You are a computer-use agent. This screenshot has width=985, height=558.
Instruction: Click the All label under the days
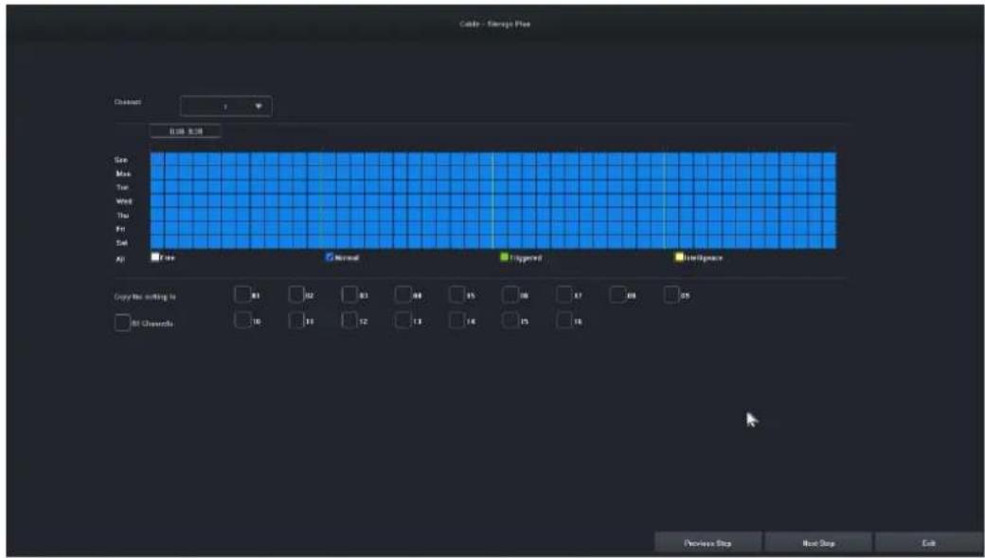point(119,259)
